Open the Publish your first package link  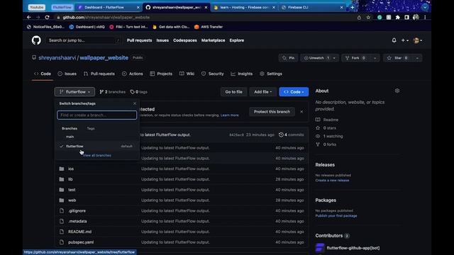[336, 215]
